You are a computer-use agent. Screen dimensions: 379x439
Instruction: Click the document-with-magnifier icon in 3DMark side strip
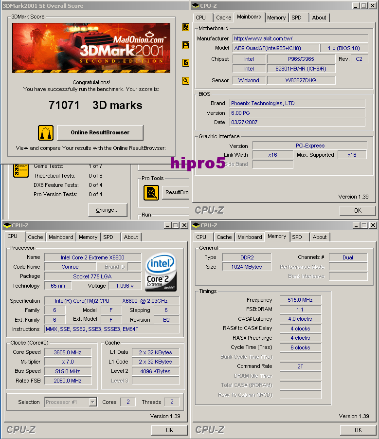[x=185, y=63]
